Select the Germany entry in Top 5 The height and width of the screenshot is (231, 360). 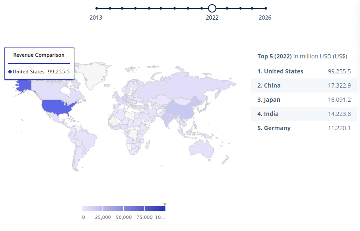tap(304, 128)
